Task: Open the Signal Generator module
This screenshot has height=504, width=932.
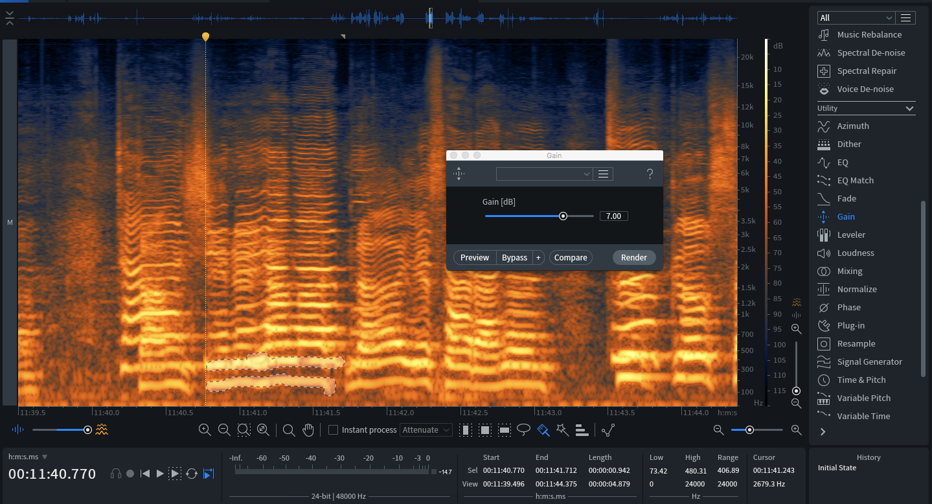Action: [869, 361]
